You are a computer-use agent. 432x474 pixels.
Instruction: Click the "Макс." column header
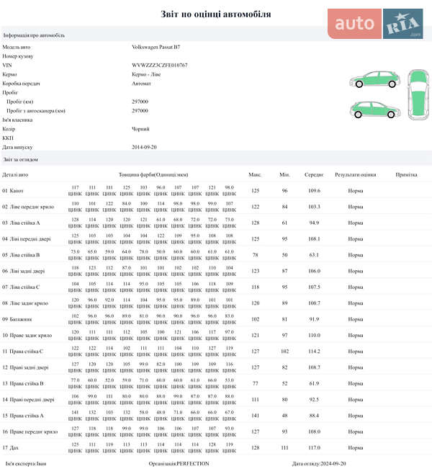[x=255, y=175]
